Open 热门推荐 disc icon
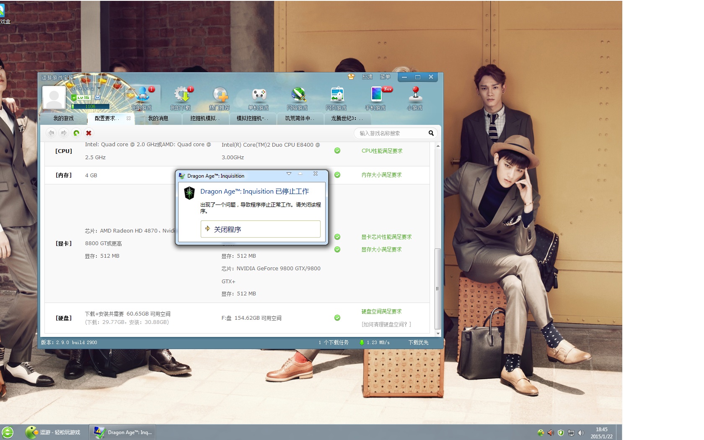This screenshot has width=704, height=440. [220, 95]
